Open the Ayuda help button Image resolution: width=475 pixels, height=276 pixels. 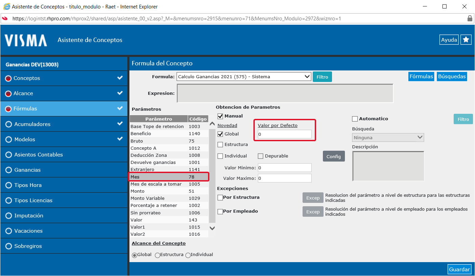[x=449, y=40]
